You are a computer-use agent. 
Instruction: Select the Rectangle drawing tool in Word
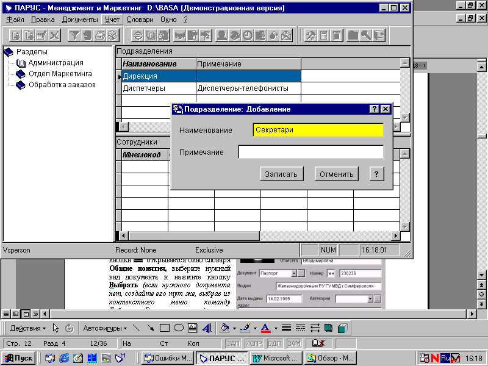click(164, 328)
